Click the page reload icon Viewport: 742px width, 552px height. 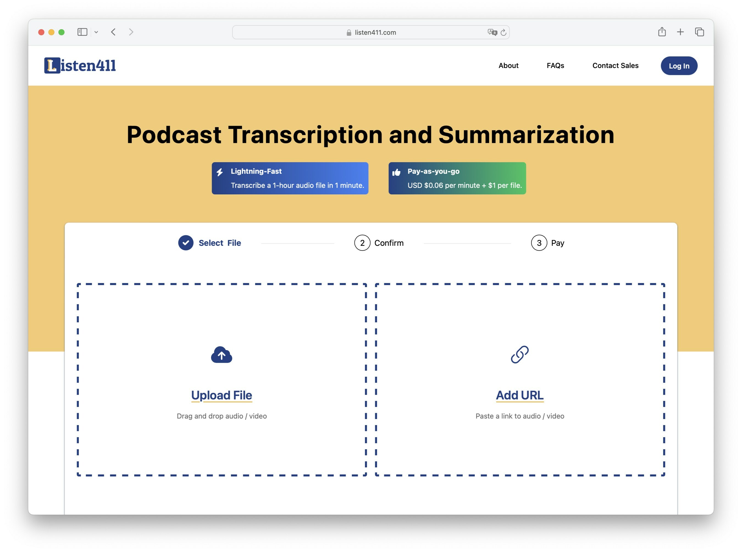pyautogui.click(x=503, y=32)
